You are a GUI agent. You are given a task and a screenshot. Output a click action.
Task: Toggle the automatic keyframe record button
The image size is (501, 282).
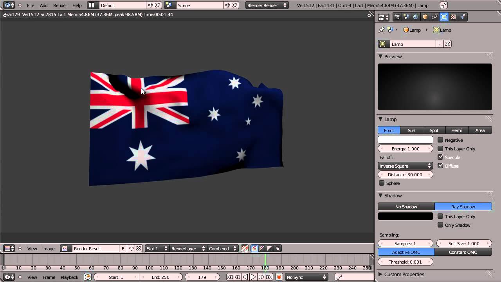(x=279, y=277)
